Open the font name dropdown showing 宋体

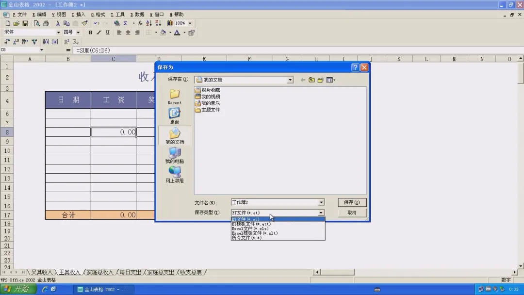coord(58,33)
